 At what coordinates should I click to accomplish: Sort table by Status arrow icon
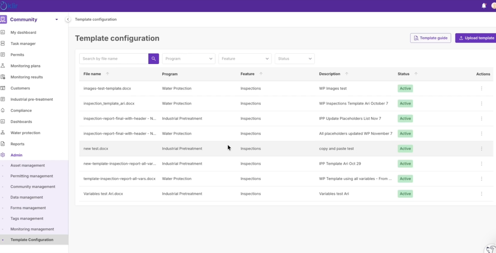coord(416,74)
